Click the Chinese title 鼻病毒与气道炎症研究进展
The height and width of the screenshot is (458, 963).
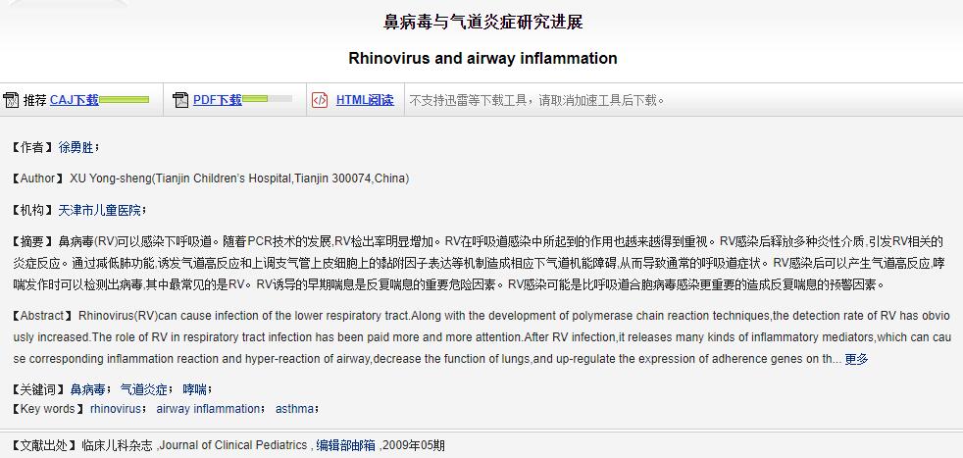tap(482, 22)
